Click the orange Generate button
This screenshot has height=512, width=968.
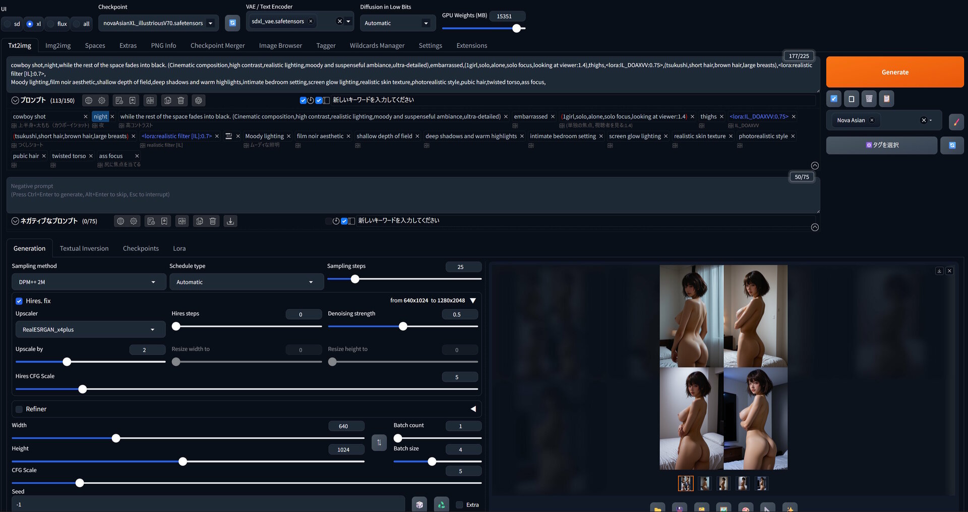pyautogui.click(x=894, y=72)
